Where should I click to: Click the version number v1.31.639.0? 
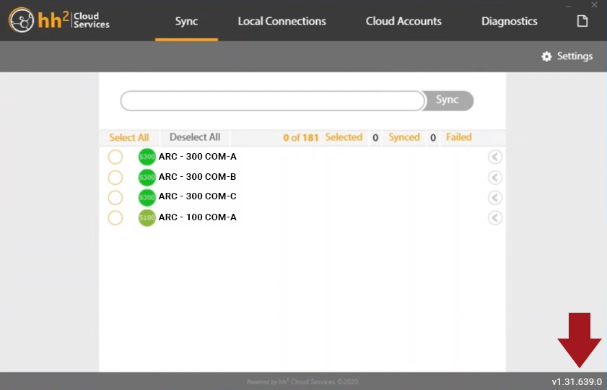(x=577, y=382)
